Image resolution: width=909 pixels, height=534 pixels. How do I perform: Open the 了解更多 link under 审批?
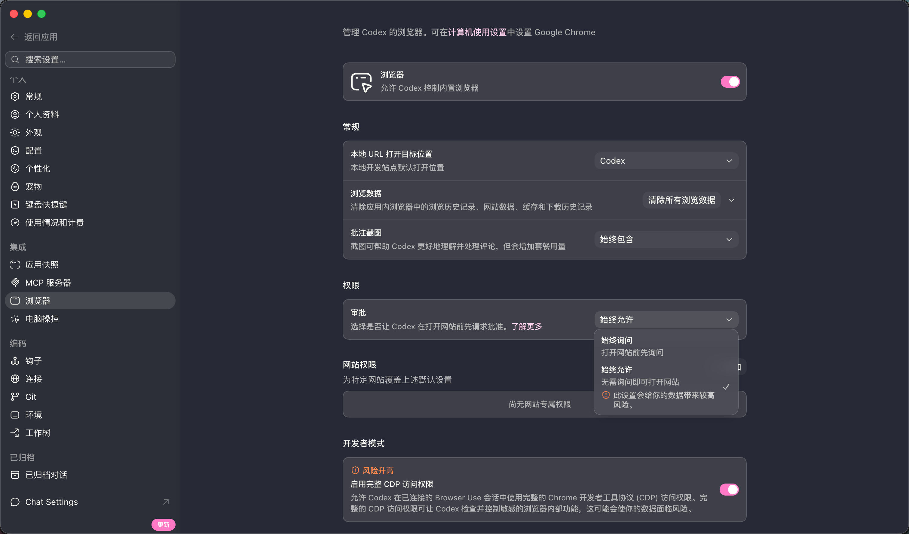pyautogui.click(x=527, y=326)
